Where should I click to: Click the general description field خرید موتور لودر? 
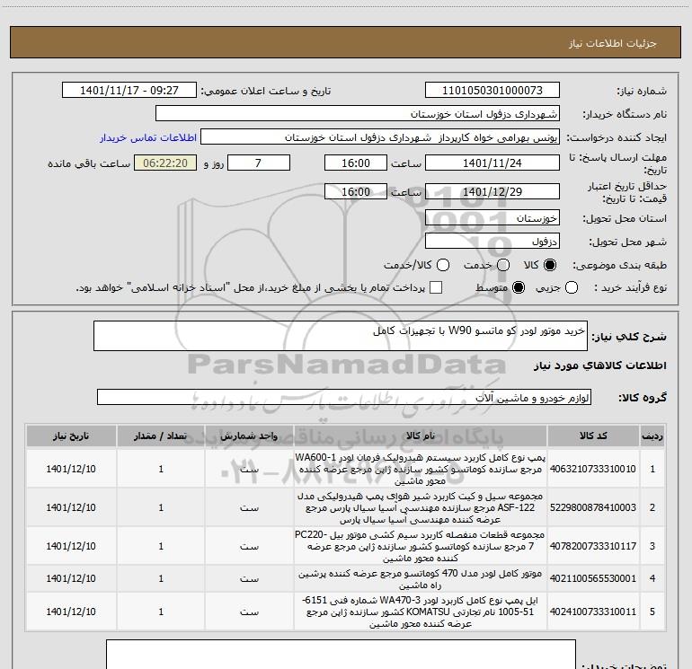[x=341, y=336]
